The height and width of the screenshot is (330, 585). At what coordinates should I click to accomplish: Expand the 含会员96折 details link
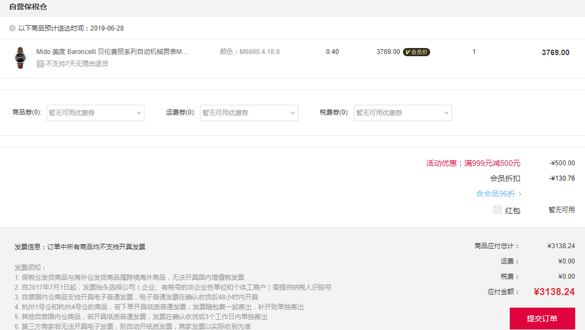click(x=498, y=194)
